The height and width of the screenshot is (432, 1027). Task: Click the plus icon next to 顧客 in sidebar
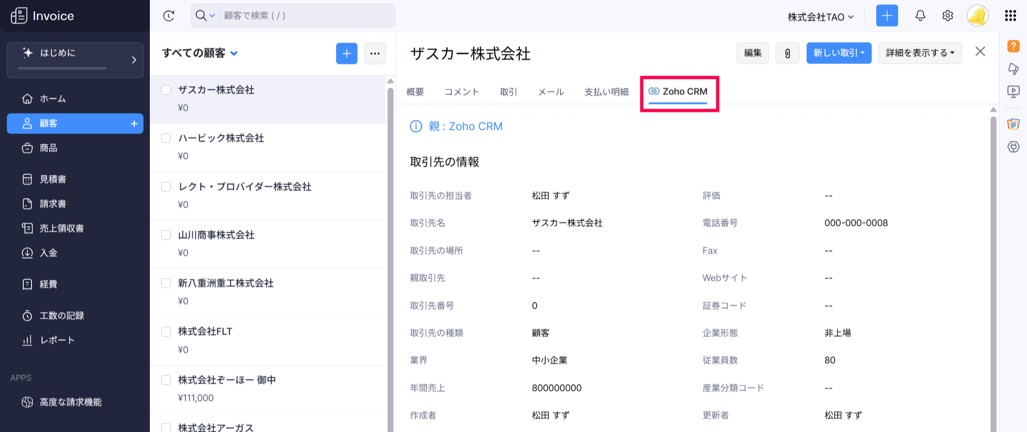[134, 124]
